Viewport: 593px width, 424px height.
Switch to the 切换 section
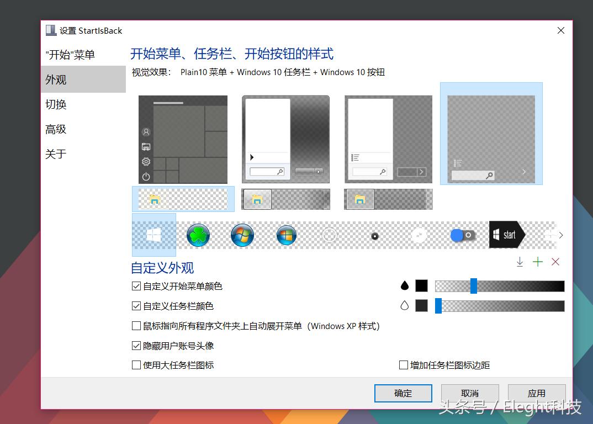click(55, 104)
